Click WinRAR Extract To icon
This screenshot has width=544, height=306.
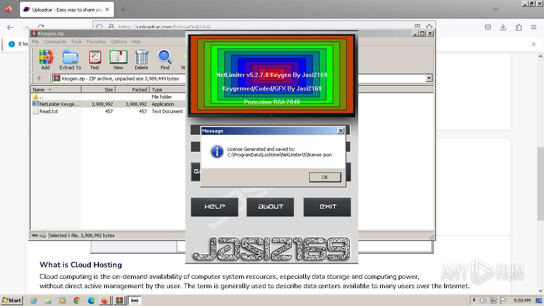(x=70, y=60)
